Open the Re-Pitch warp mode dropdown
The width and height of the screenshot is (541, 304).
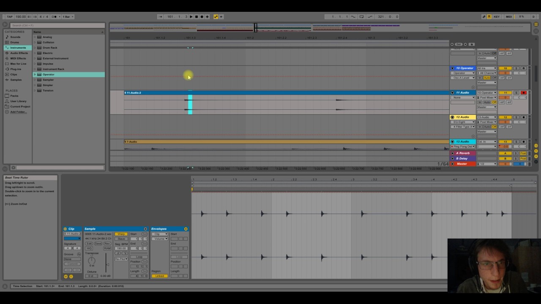point(121,259)
